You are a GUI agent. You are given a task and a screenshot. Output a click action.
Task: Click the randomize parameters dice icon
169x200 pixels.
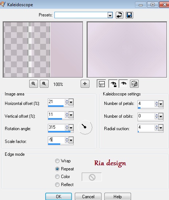click(134, 84)
